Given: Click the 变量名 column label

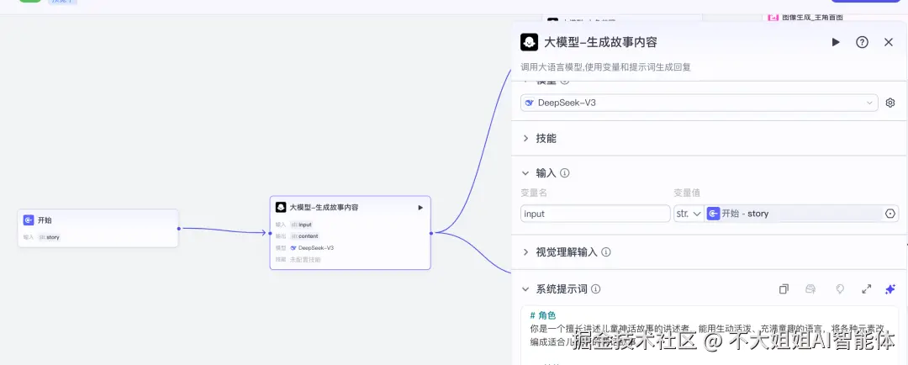Looking at the screenshot, I should click(x=533, y=193).
